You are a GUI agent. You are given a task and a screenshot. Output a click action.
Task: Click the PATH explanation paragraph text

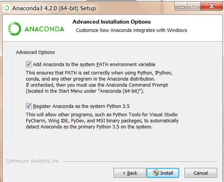[x=99, y=82]
